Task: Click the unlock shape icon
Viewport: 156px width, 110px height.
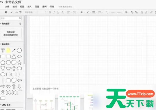Action: click(146, 12)
